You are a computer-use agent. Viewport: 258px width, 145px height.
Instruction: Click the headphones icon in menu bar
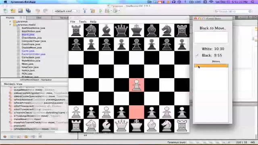point(174,2)
